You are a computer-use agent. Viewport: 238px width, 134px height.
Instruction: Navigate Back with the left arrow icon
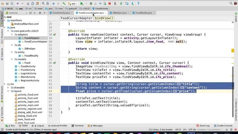click(54, 3)
